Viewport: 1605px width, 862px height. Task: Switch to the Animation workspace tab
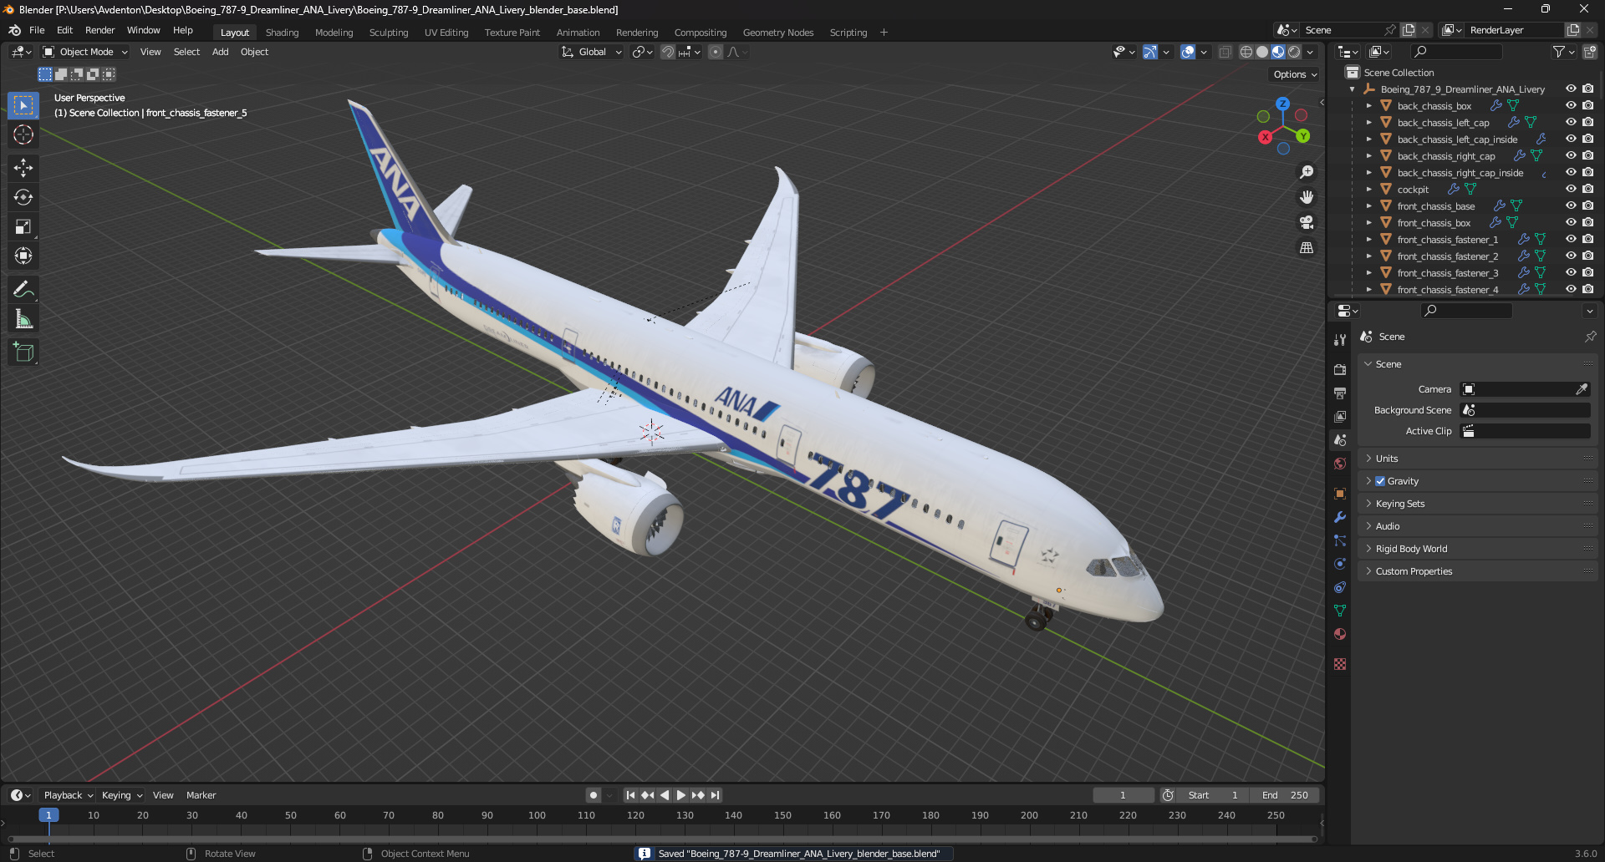tap(578, 33)
